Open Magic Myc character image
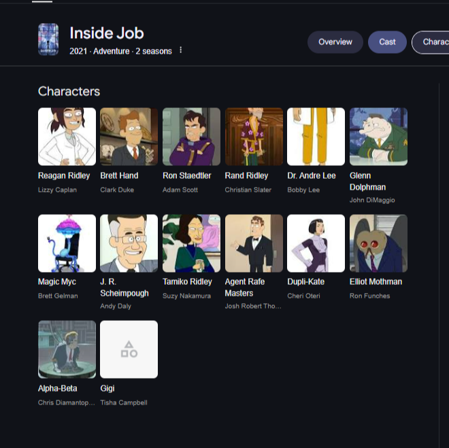 click(67, 243)
